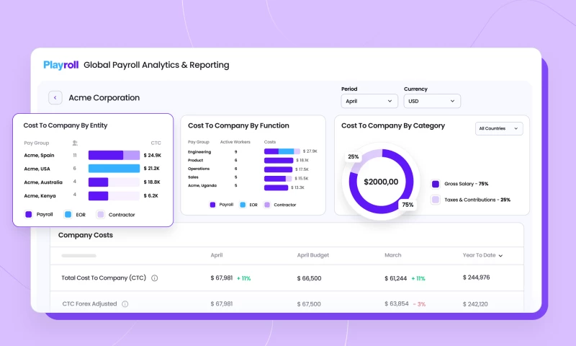Click info icon next to CTC Forex Adjusted

(x=125, y=304)
